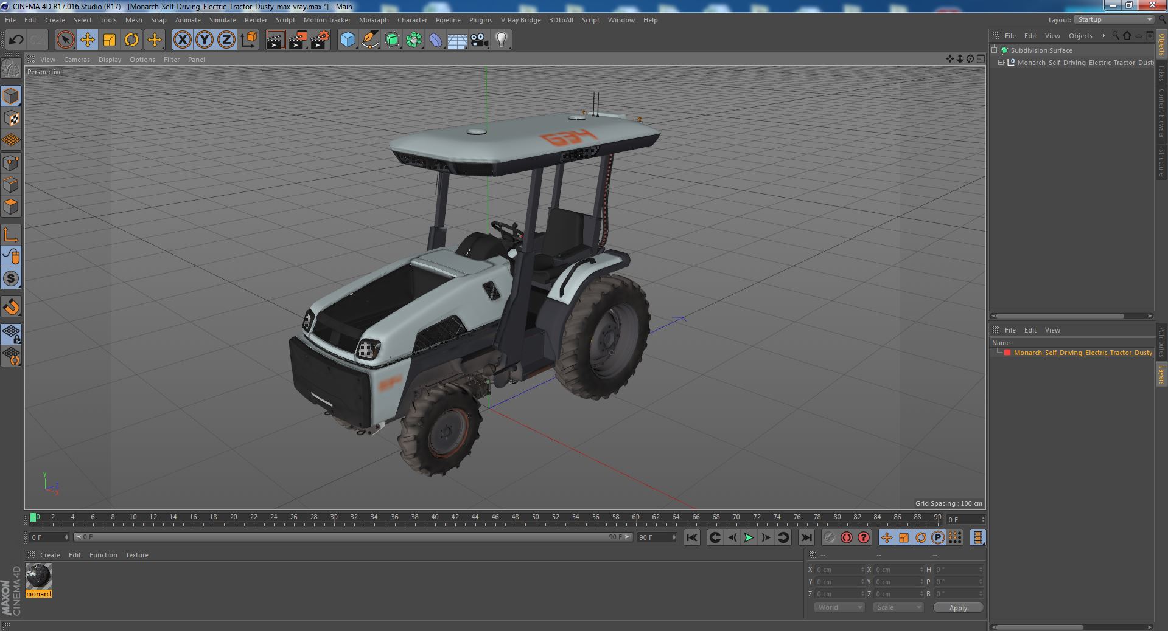Apply the coordinate values
Screen dimensions: 1168x631
[x=958, y=608]
